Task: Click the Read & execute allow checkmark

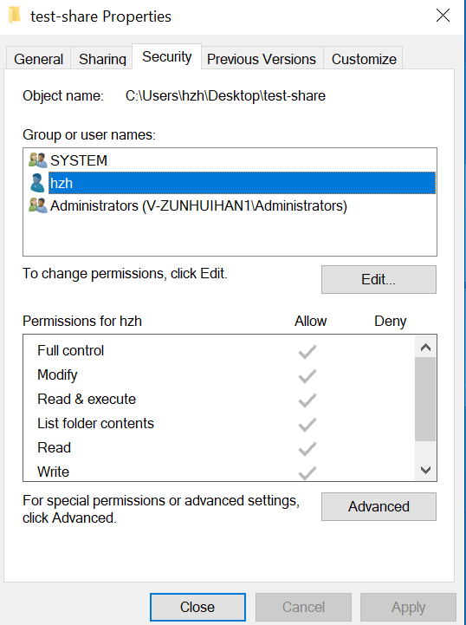Action: pyautogui.click(x=307, y=400)
